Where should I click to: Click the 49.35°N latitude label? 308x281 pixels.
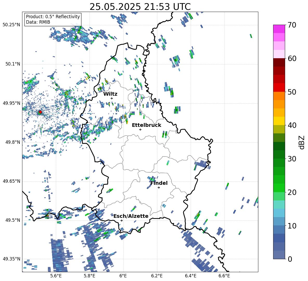point(11,259)
